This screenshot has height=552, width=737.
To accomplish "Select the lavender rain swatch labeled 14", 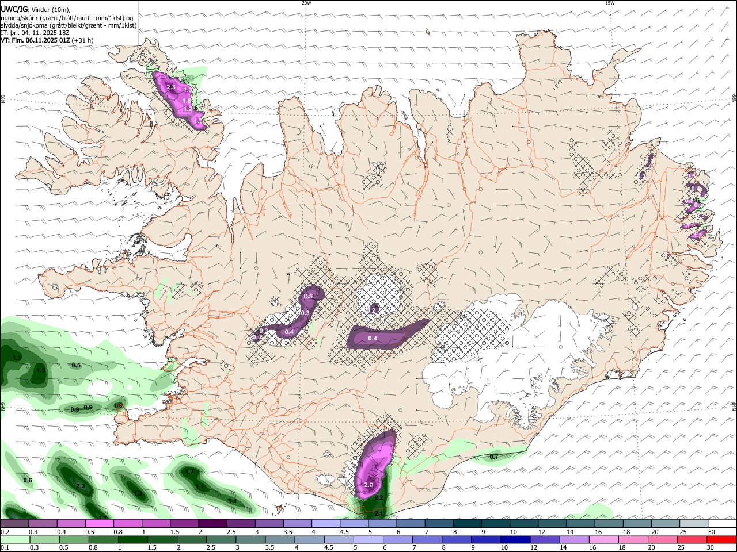I will [574, 539].
